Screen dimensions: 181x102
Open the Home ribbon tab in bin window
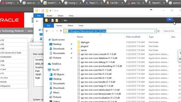coord(59,25)
